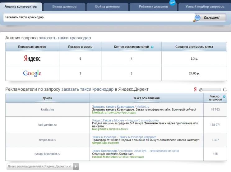Click the G icon beside the slider
Viewport: 231px width, 172px height.
(225, 89)
